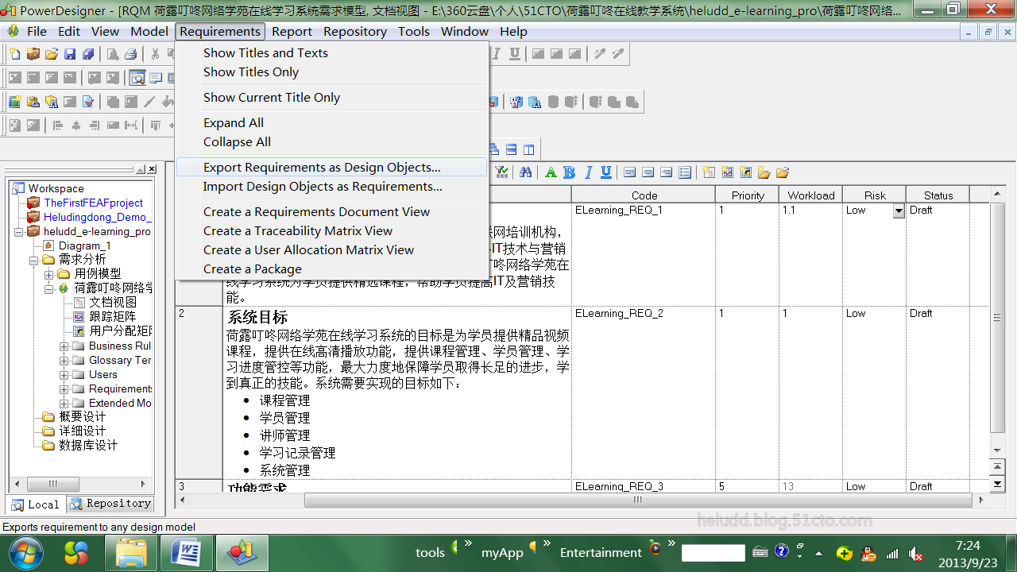Click the highlighted browser view toolbar icon

coord(137,78)
